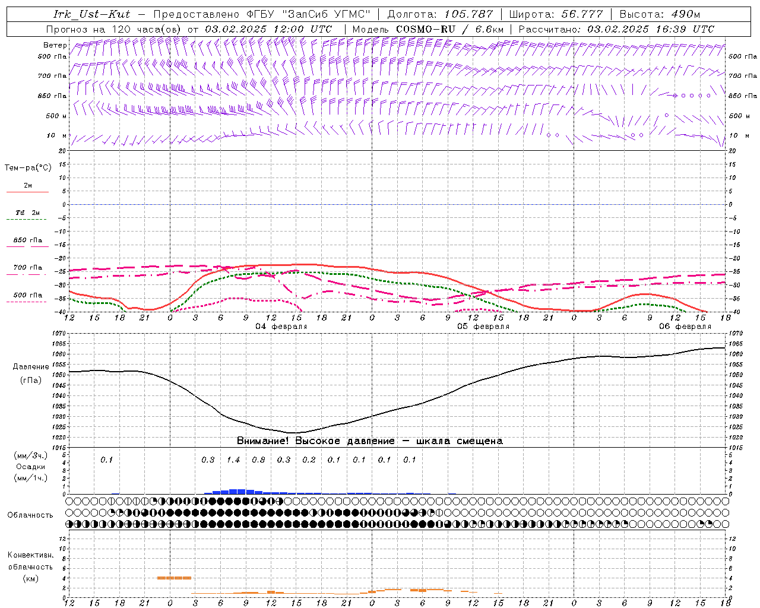Click the 04 февраля date label
The image size is (760, 608).
281,327
